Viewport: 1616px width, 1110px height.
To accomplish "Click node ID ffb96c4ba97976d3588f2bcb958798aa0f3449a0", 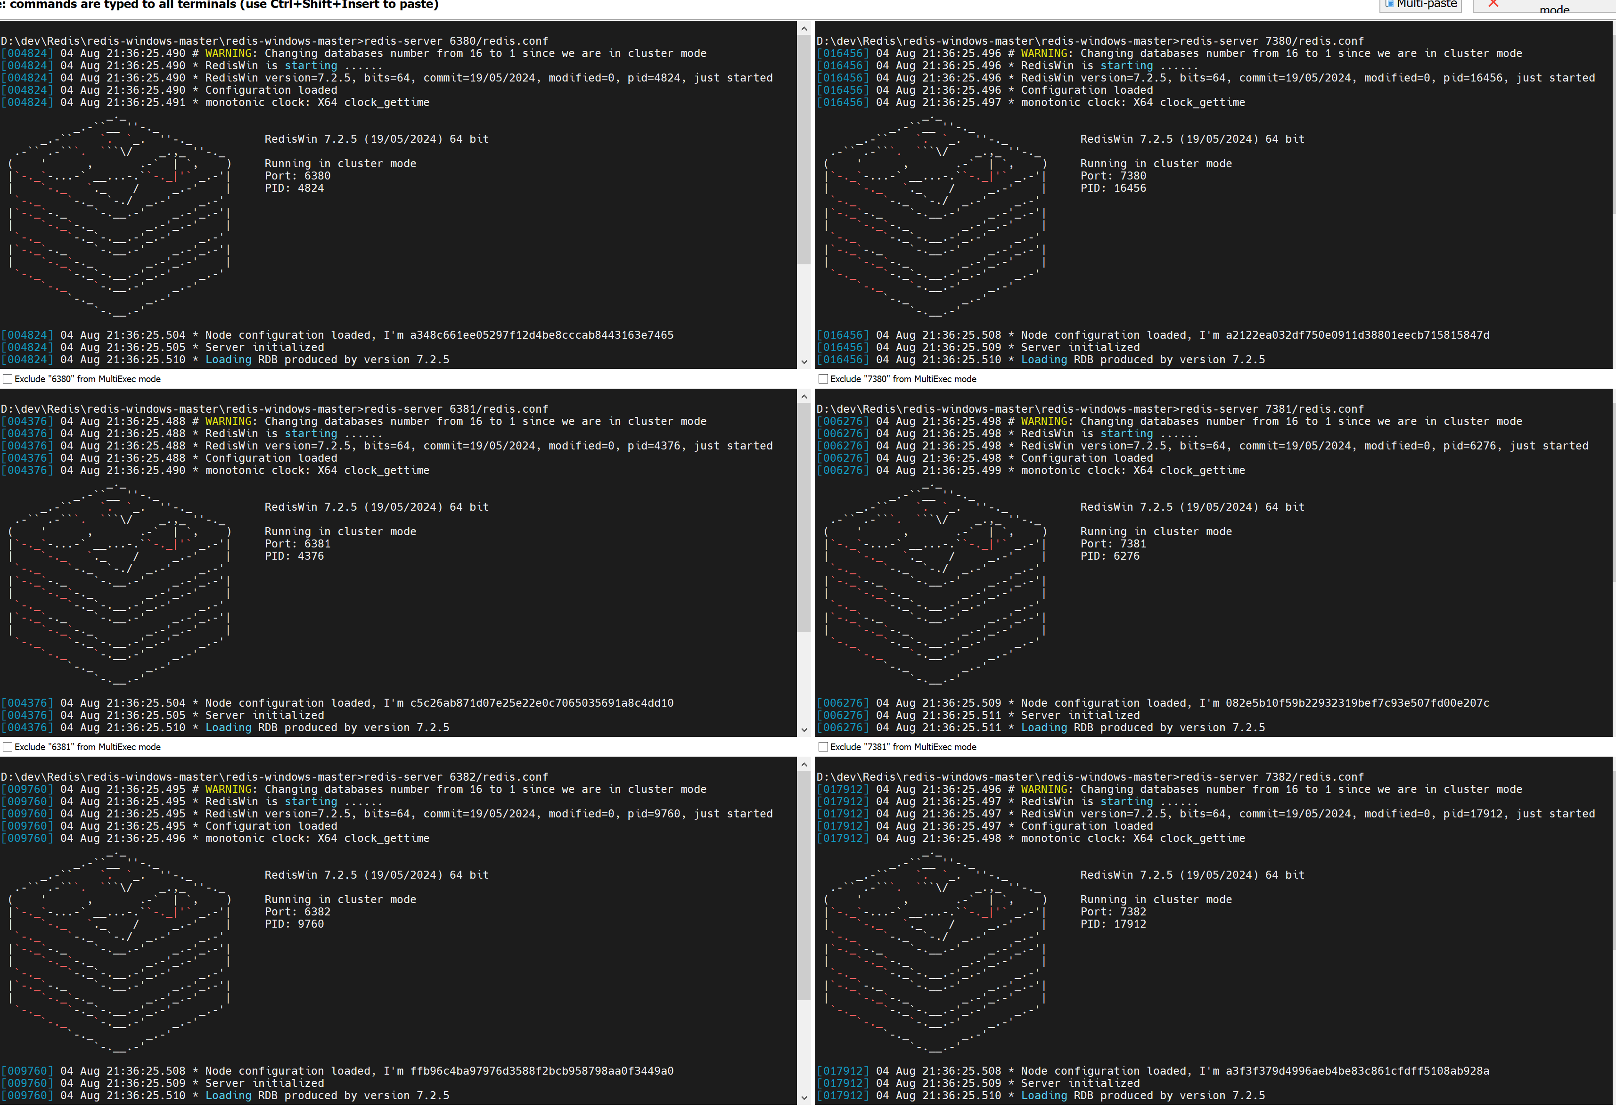I will [x=542, y=1071].
